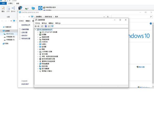Click the Forward arrow in Device Manager toolbar
This screenshot has height=116, width=154.
click(38, 26)
